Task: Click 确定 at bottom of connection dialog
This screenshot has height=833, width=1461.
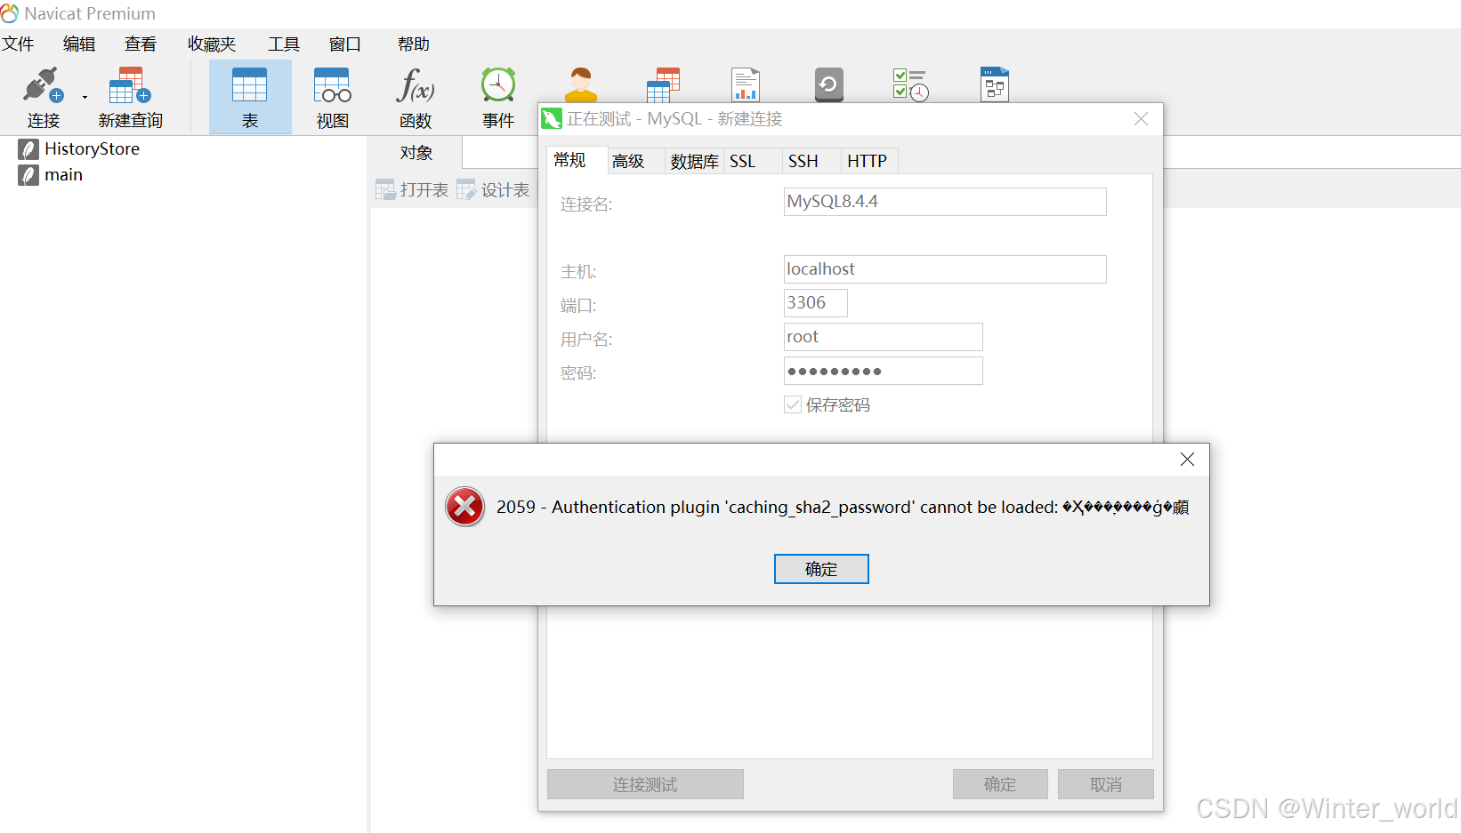Action: coord(1000,784)
